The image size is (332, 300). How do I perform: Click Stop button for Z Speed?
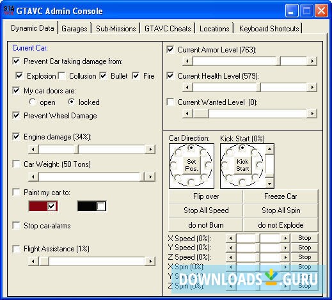(304, 257)
